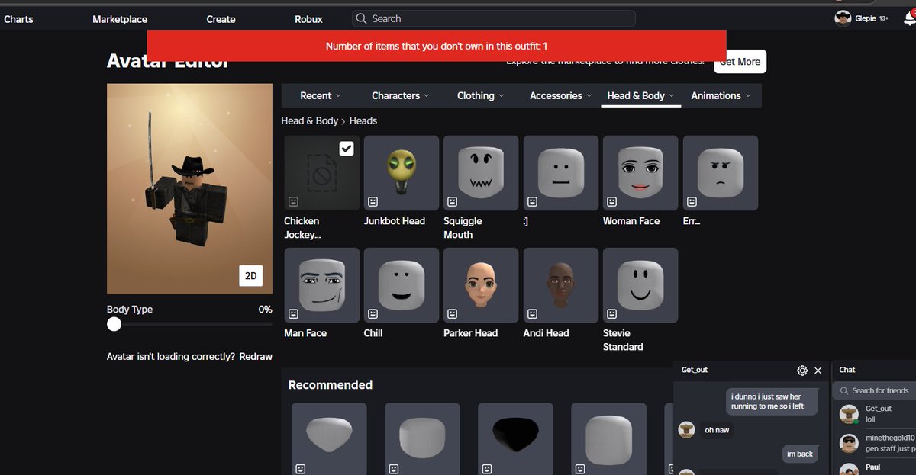The height and width of the screenshot is (475, 916).
Task: Click the Get More button
Action: click(x=740, y=62)
